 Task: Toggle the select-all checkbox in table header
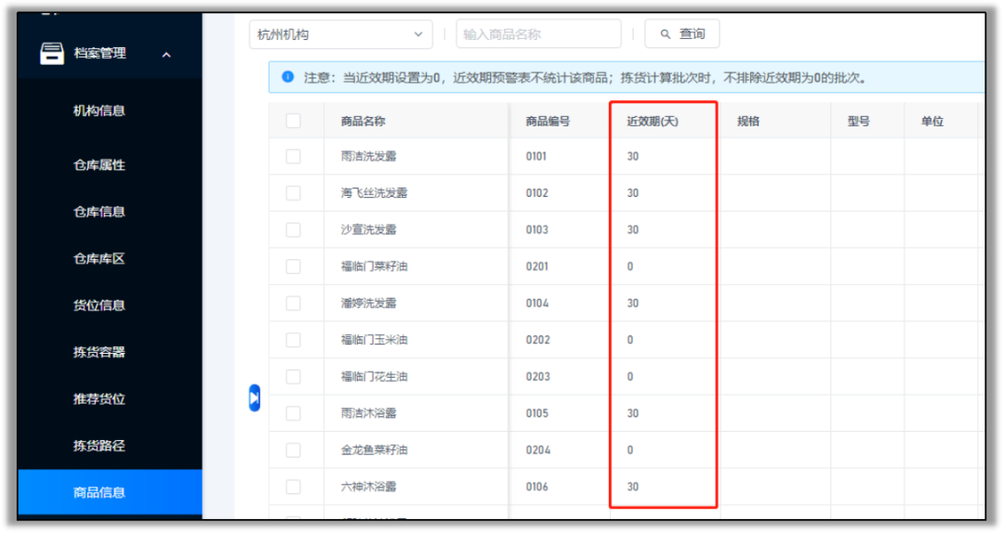point(294,121)
